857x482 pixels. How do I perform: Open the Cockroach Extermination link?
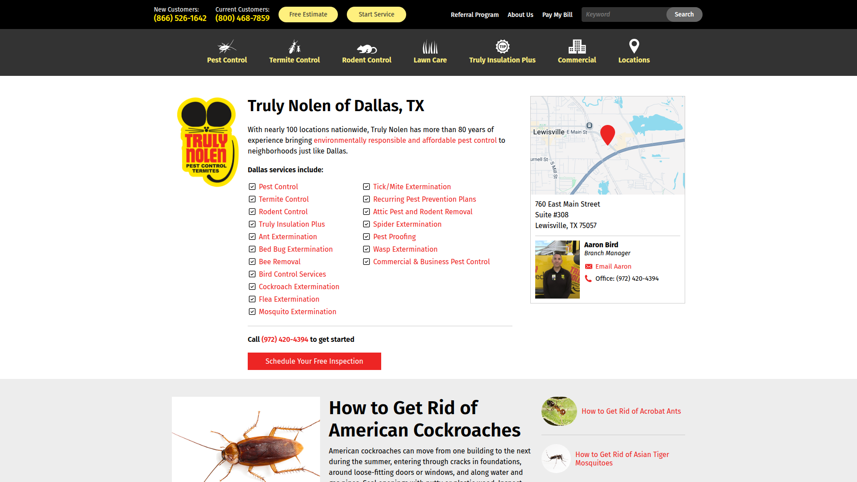click(x=299, y=287)
